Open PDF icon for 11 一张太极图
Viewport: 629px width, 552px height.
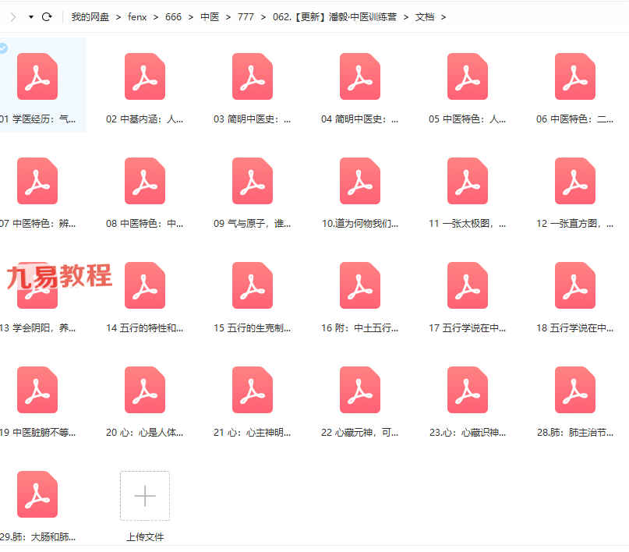(468, 181)
